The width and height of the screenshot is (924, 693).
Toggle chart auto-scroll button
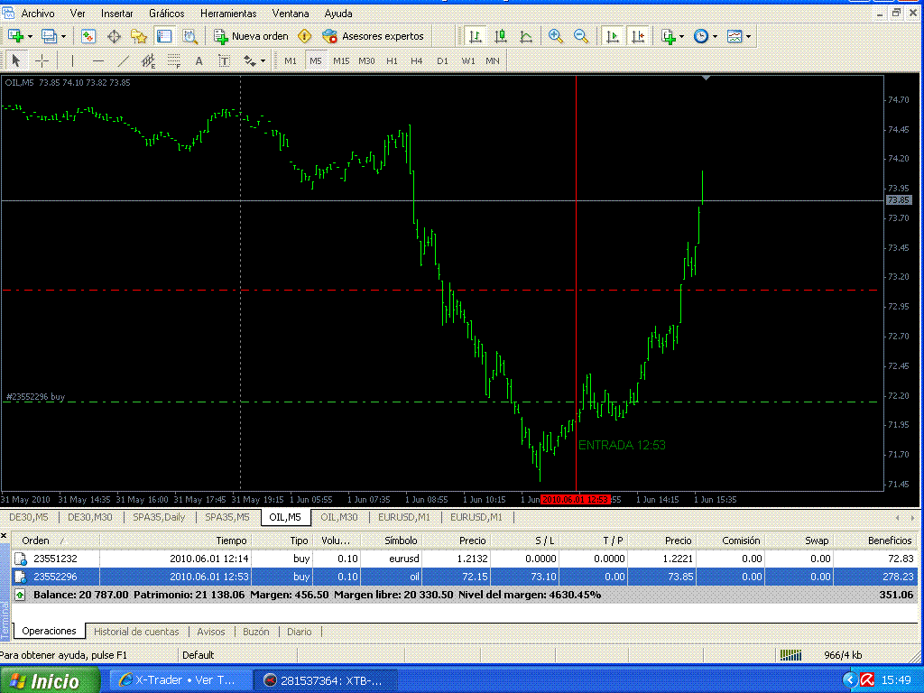point(613,36)
